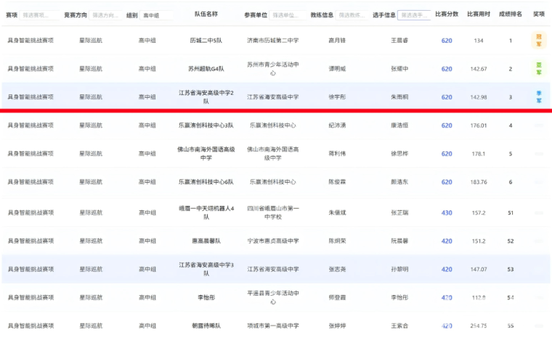Screen dimensions: 552x340
Task: Focus the 教练信息 filter input
Action: 352,15
